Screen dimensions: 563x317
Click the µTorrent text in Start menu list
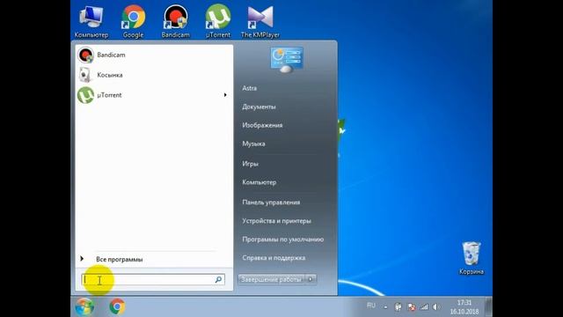click(x=109, y=95)
